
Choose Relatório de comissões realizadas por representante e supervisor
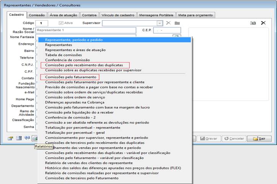(x=115, y=173)
